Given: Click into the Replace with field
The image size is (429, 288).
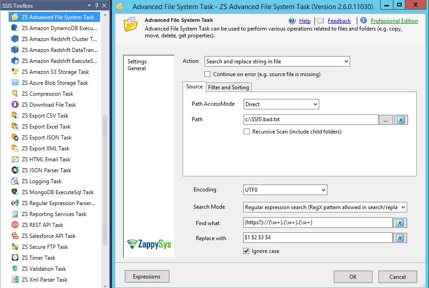Looking at the screenshot, I should [x=317, y=237].
